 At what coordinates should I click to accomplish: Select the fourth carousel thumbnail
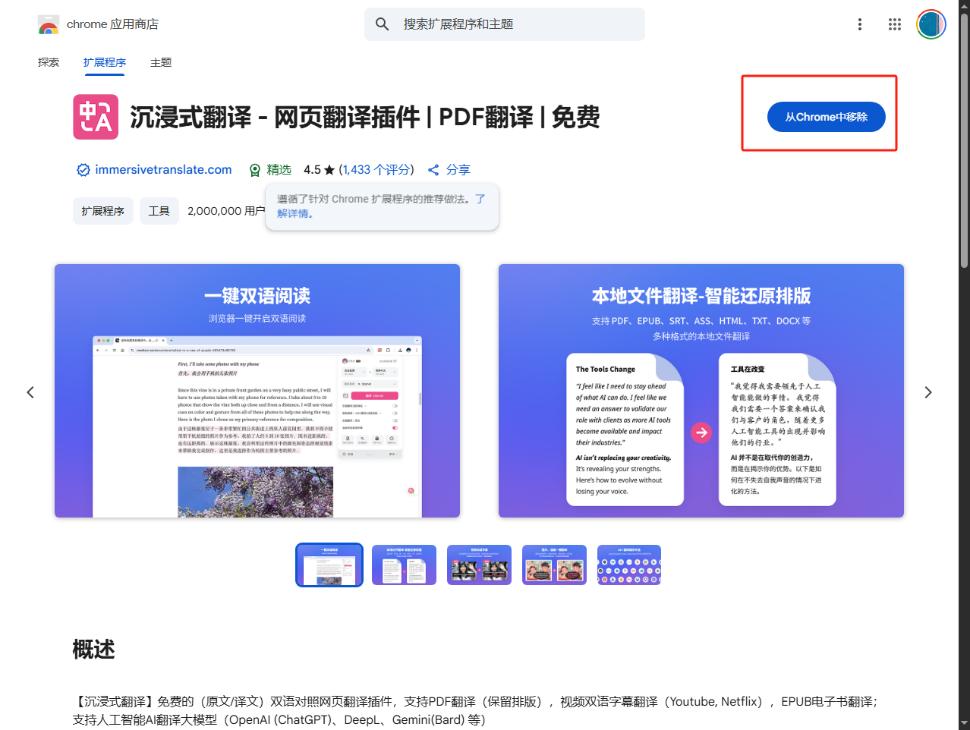click(554, 565)
